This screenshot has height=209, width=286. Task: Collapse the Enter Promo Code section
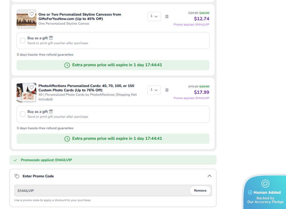coord(209,176)
